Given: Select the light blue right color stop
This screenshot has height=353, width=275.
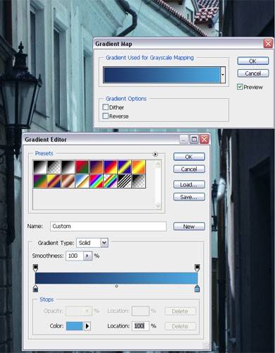Looking at the screenshot, I should tap(197, 288).
